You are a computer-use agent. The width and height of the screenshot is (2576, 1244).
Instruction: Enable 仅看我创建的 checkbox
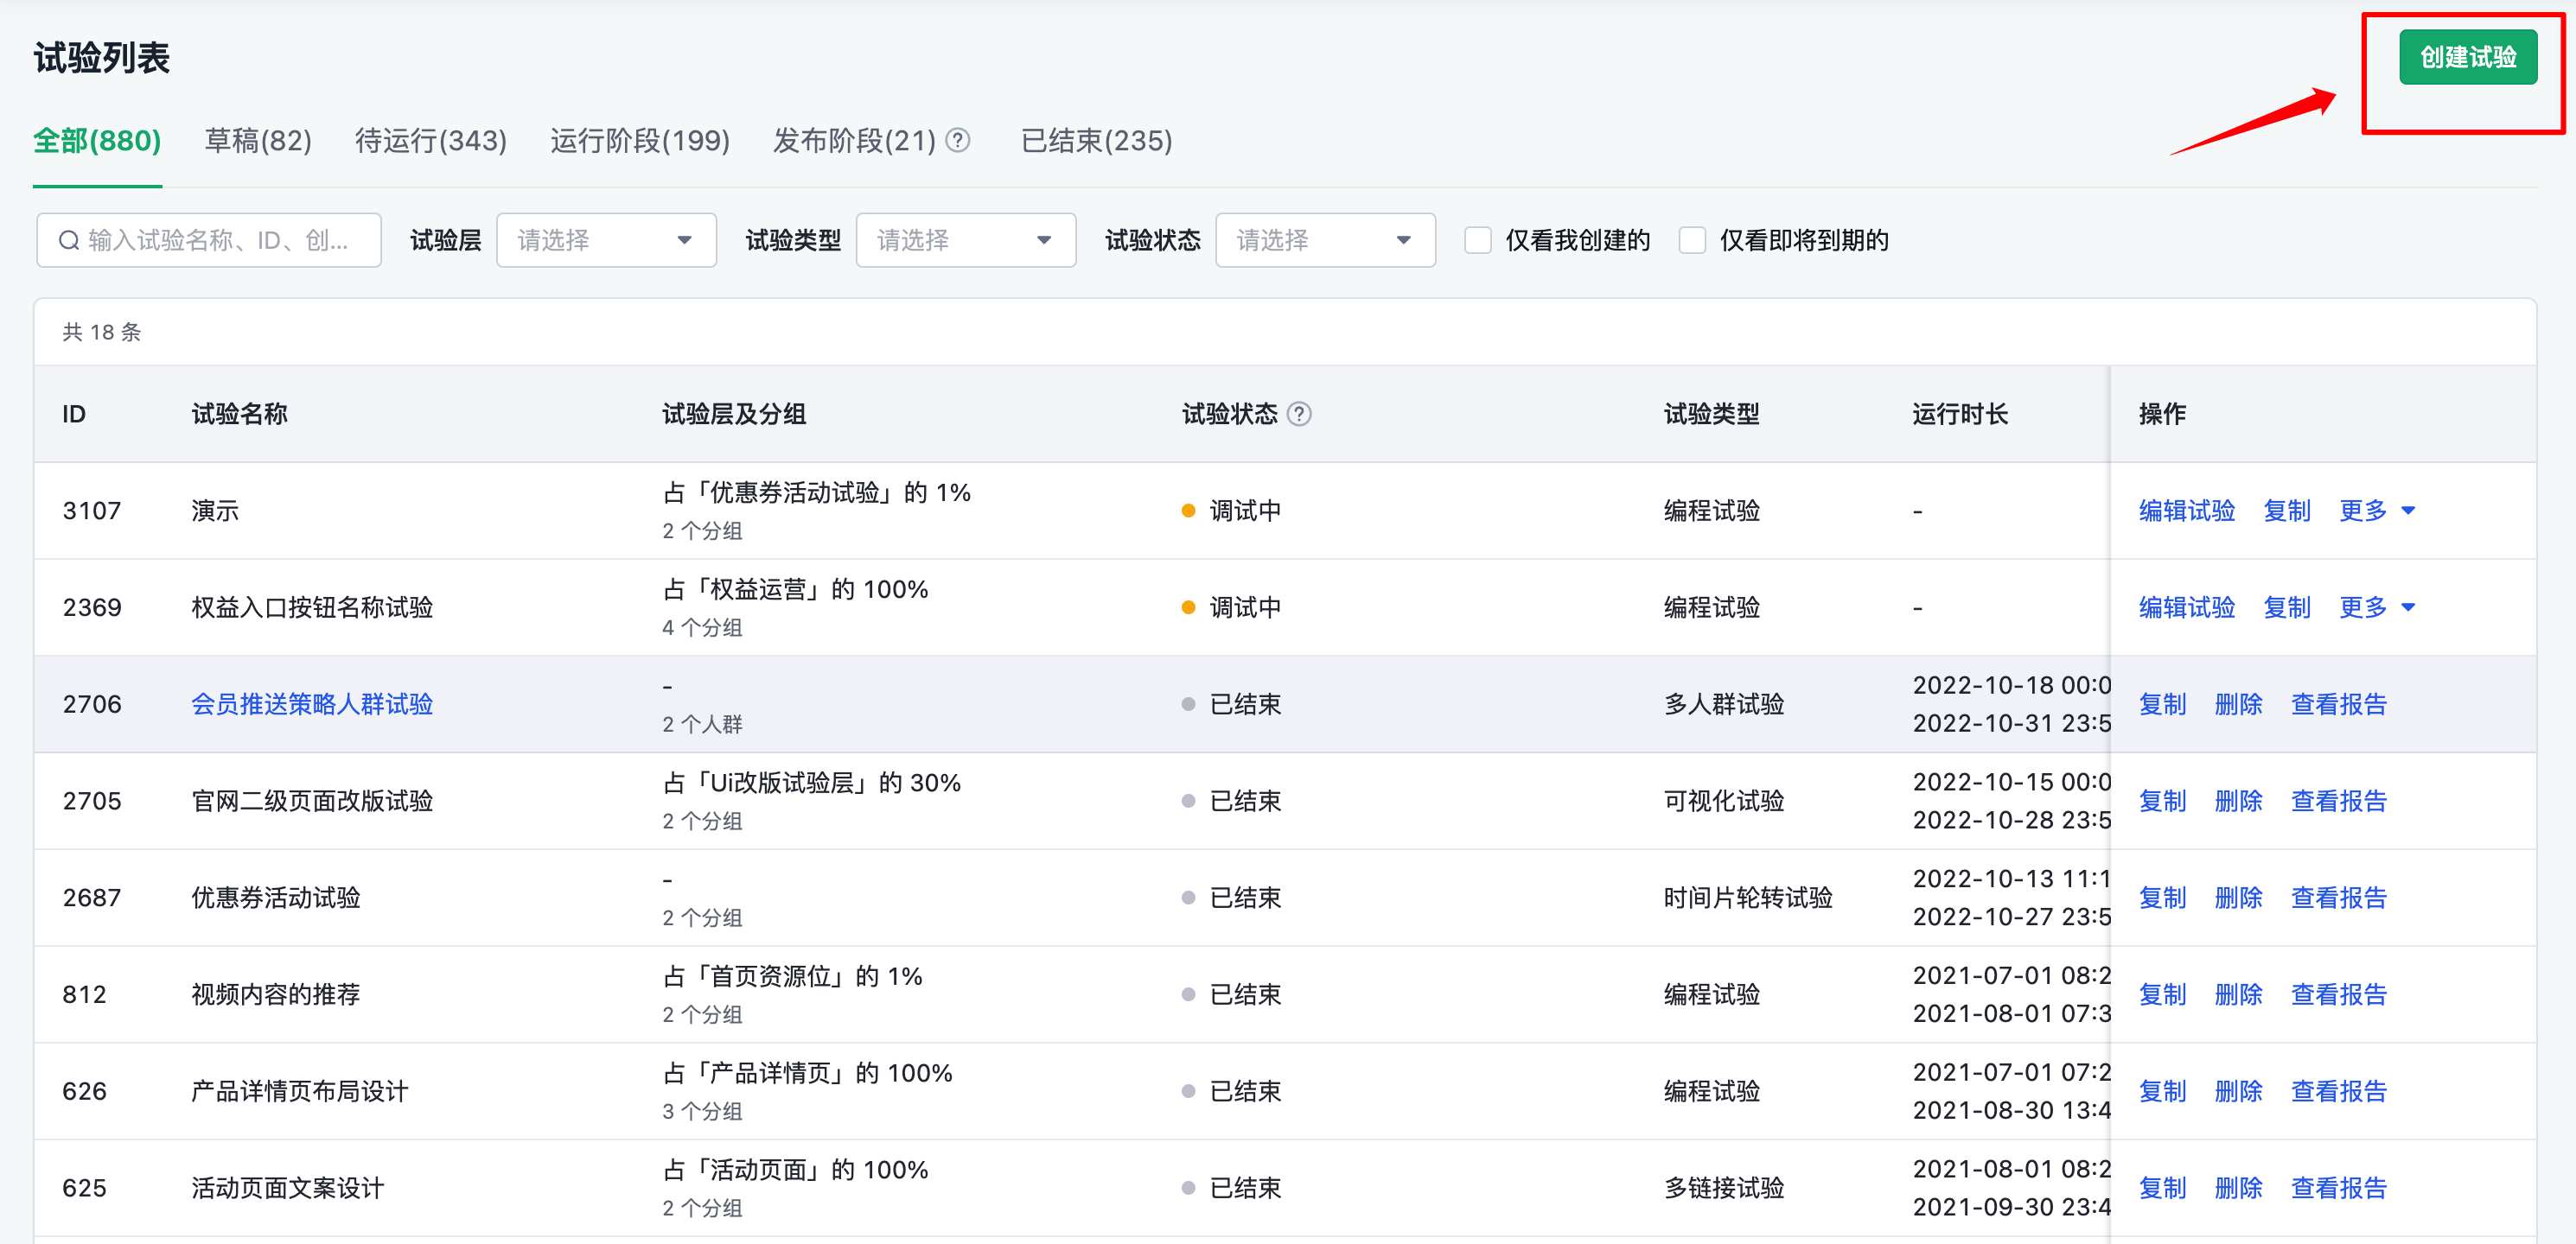(1477, 241)
